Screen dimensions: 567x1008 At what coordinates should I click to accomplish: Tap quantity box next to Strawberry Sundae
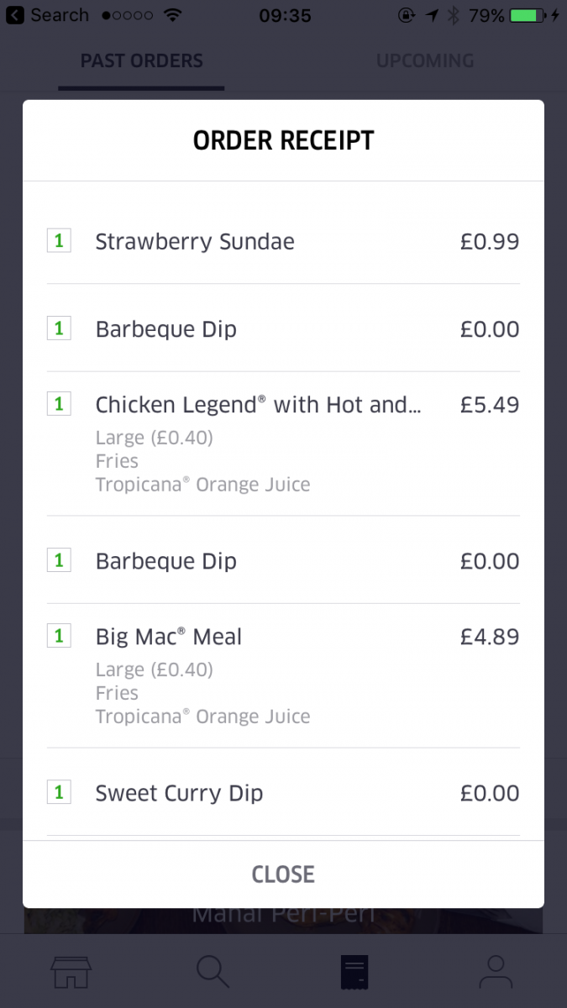[59, 241]
